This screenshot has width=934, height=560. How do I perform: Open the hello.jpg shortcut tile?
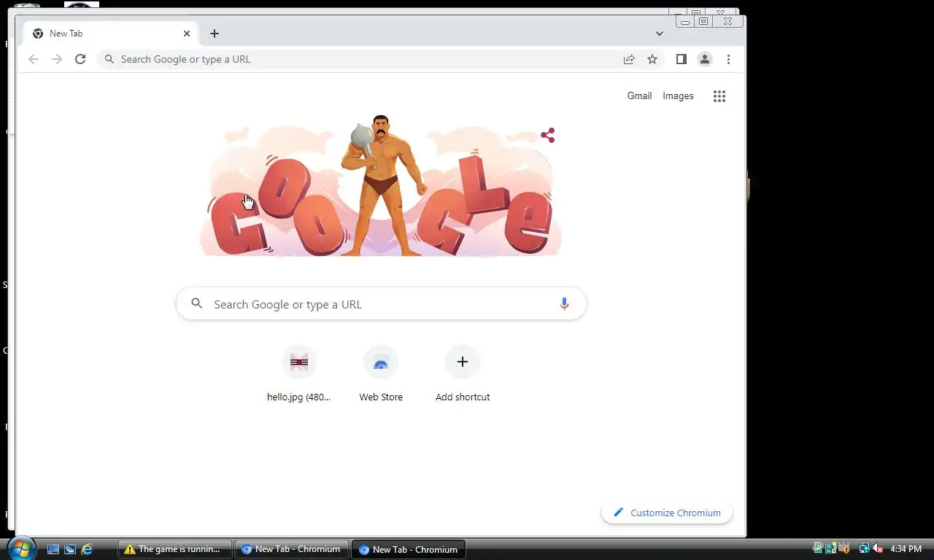coord(299,374)
